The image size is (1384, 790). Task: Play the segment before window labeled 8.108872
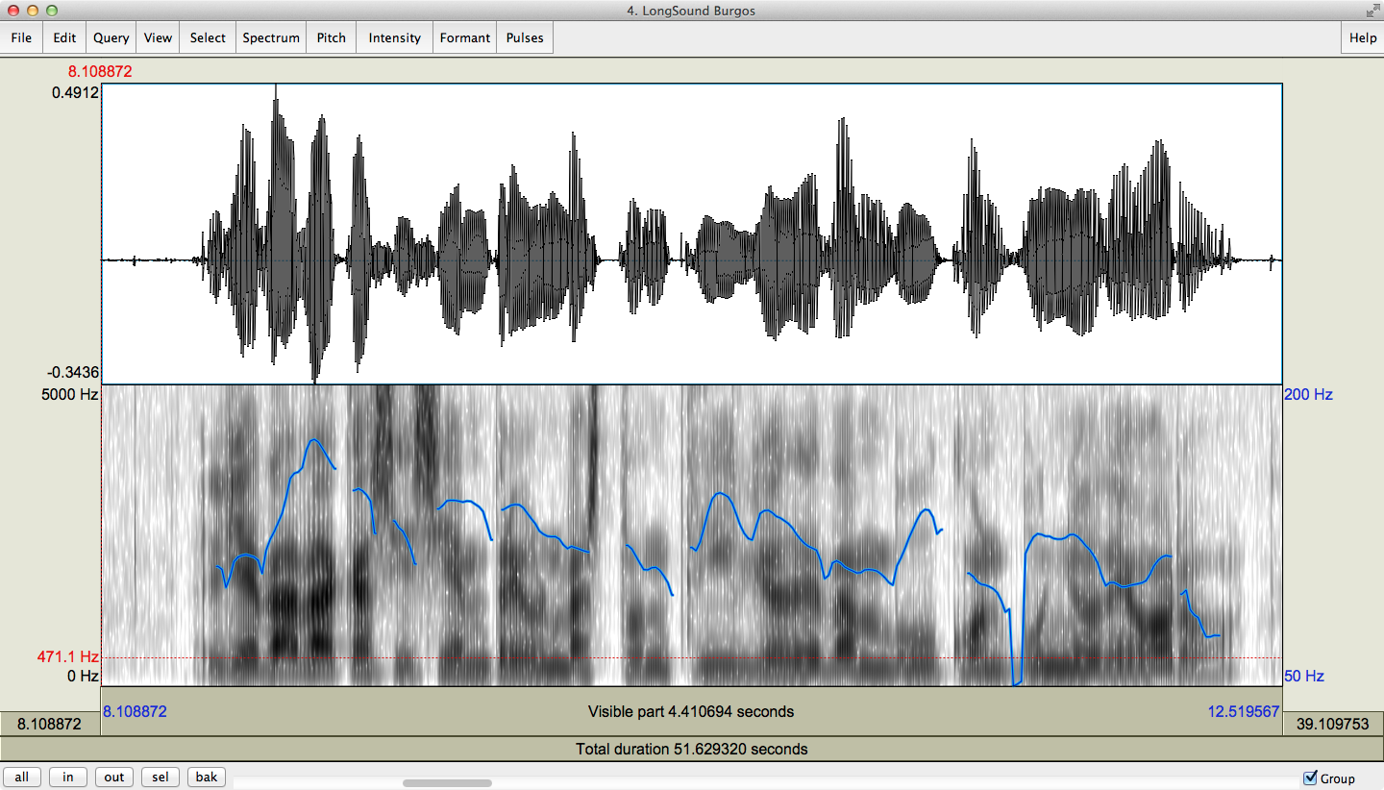(x=50, y=724)
